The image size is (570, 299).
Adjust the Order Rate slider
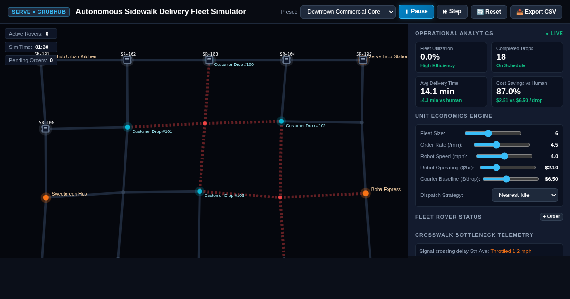[x=502, y=145]
